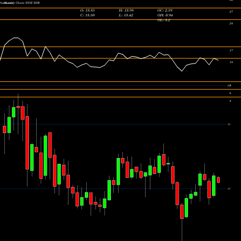This screenshot has width=241, height=241.
Task: Click the '14' indicator axis label
Action: click(231, 62)
